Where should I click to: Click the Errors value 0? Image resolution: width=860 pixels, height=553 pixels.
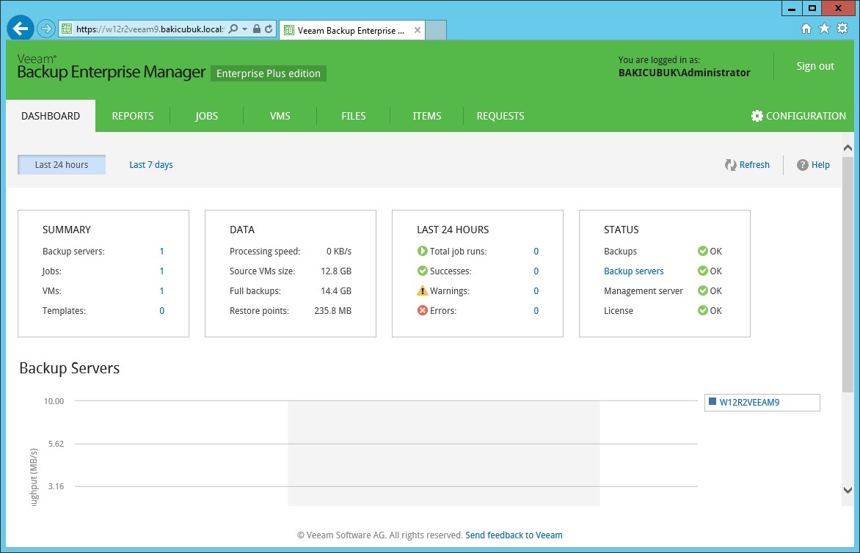[536, 310]
